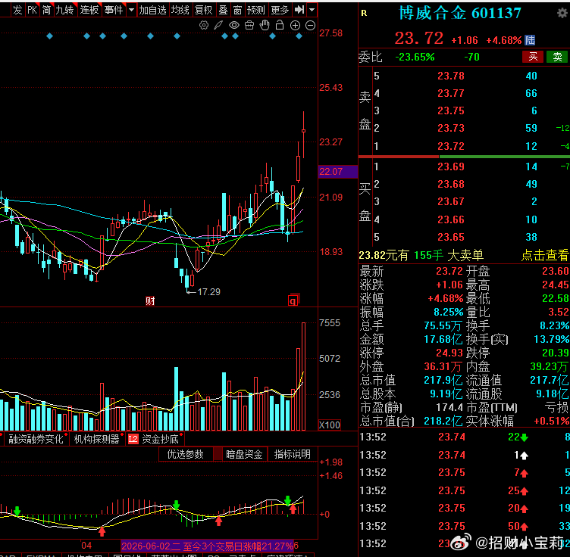Click the 叠 overlay button
The width and height of the screenshot is (570, 557).
[223, 10]
